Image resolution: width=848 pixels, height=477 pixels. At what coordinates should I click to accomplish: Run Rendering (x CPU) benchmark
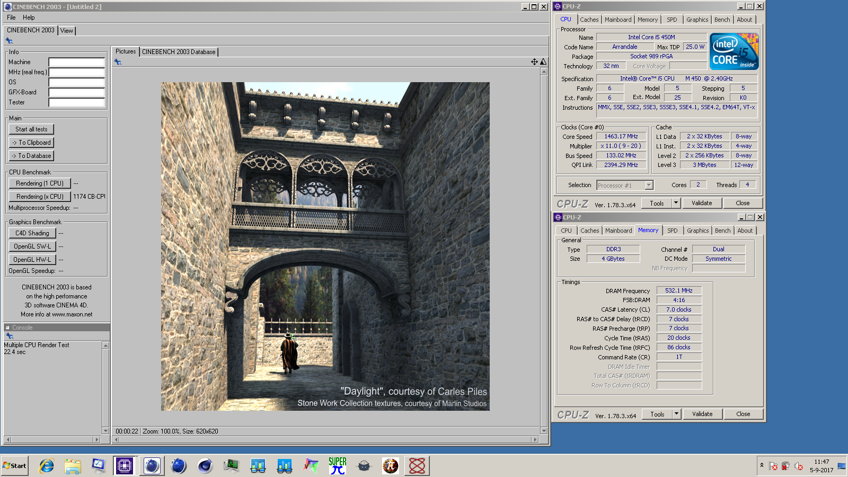[40, 197]
